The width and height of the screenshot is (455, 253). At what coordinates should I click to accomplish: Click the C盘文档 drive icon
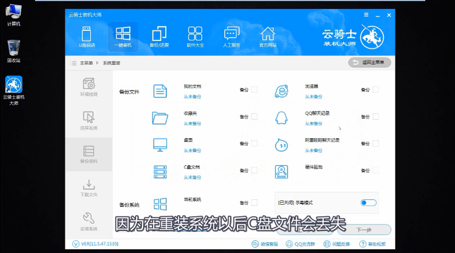pyautogui.click(x=160, y=172)
